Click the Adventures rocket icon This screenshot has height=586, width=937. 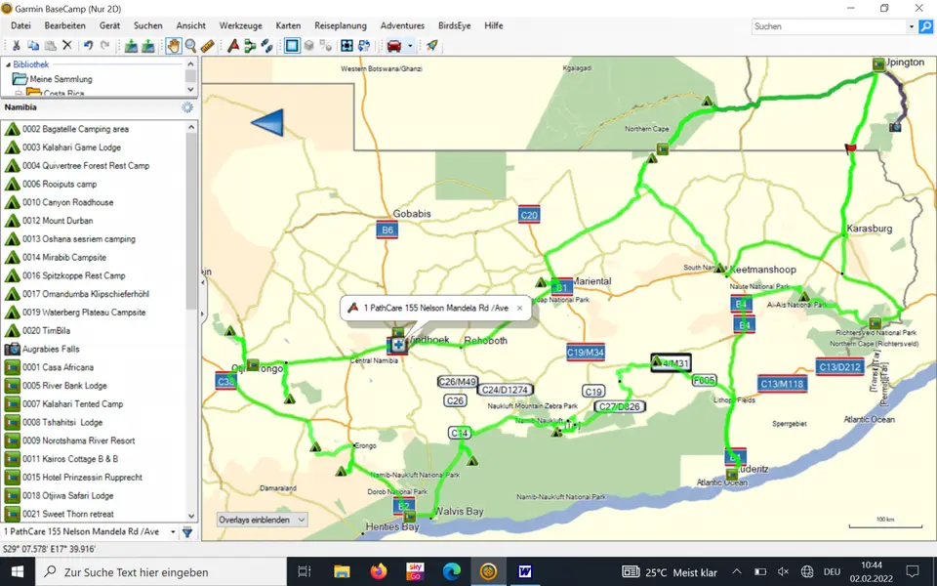click(431, 46)
